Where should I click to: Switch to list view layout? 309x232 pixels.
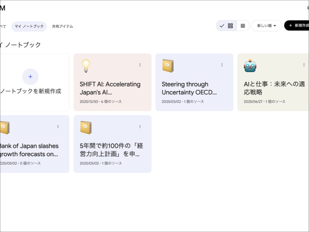243,26
